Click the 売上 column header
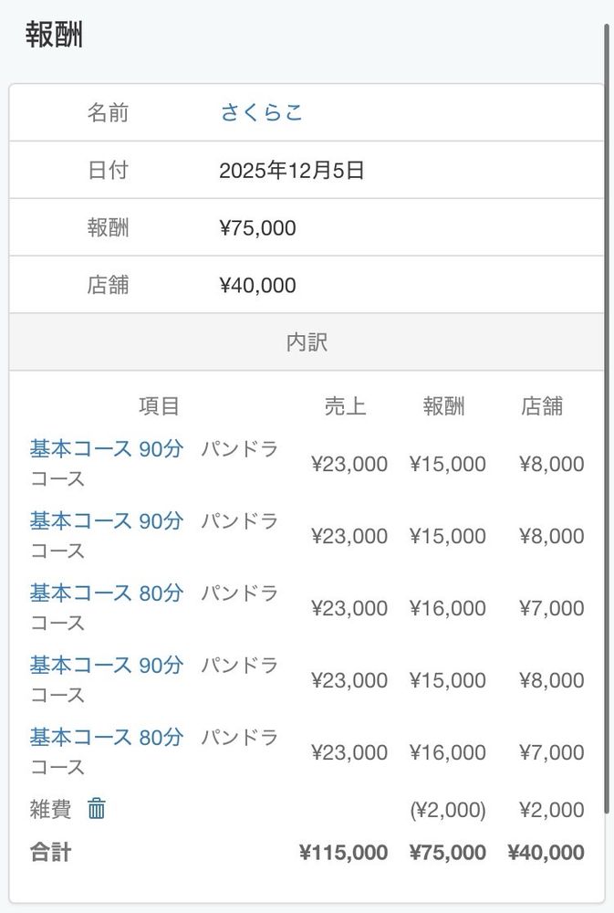This screenshot has height=913, width=614. [x=345, y=406]
